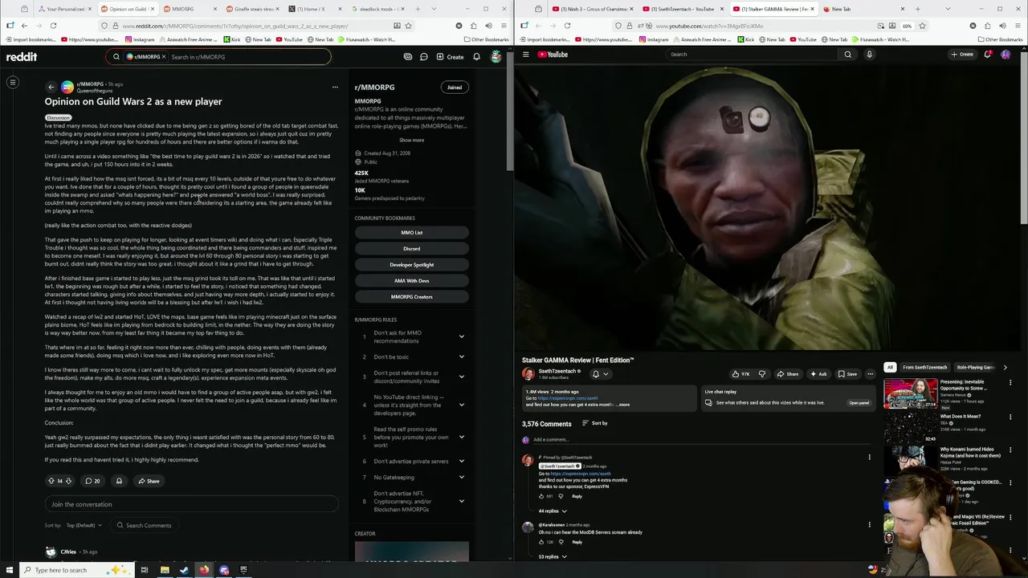Switch to deadlock mods tab
Screen dimensions: 1028x578
point(377,9)
